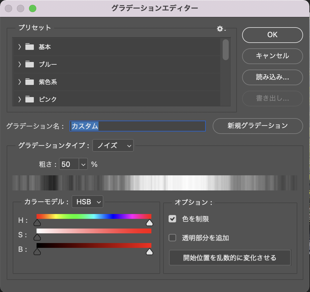
Task: Toggle the 色を制限 checkbox
Action: tap(172, 219)
